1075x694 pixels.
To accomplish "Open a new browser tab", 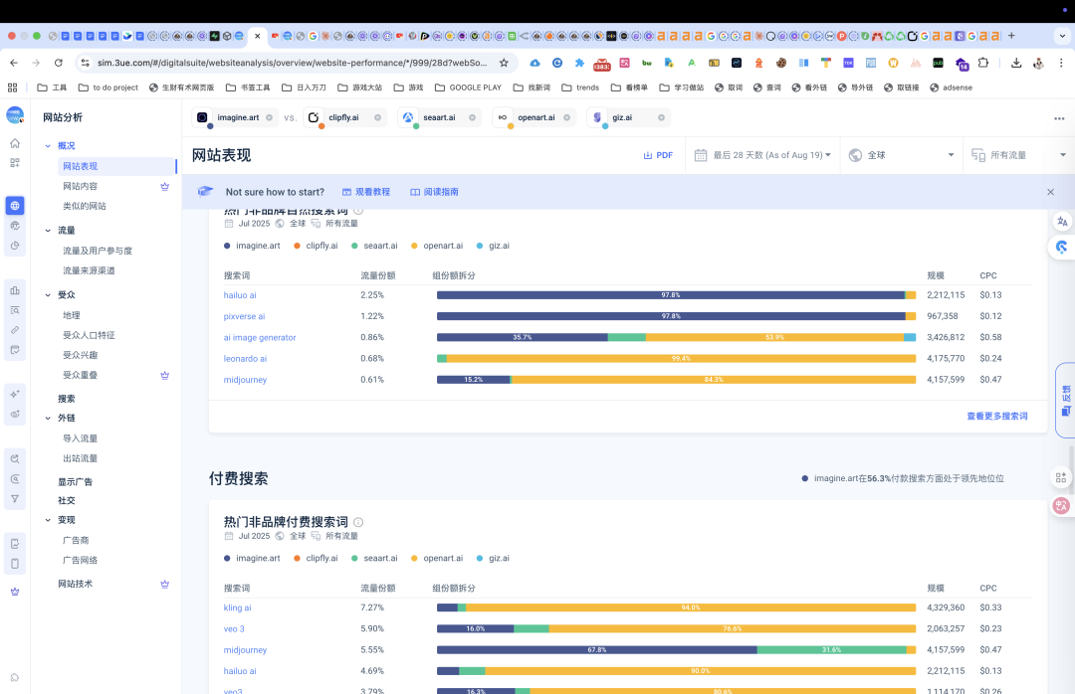I will coord(1011,36).
